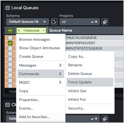This screenshot has width=124, height=123.
Task: Open Properties... from the menu
Action: 41,100
